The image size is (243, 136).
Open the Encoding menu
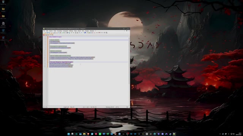[60, 31]
